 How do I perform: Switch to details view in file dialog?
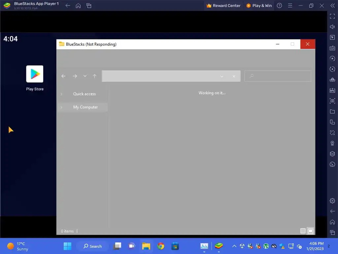pyautogui.click(x=303, y=231)
